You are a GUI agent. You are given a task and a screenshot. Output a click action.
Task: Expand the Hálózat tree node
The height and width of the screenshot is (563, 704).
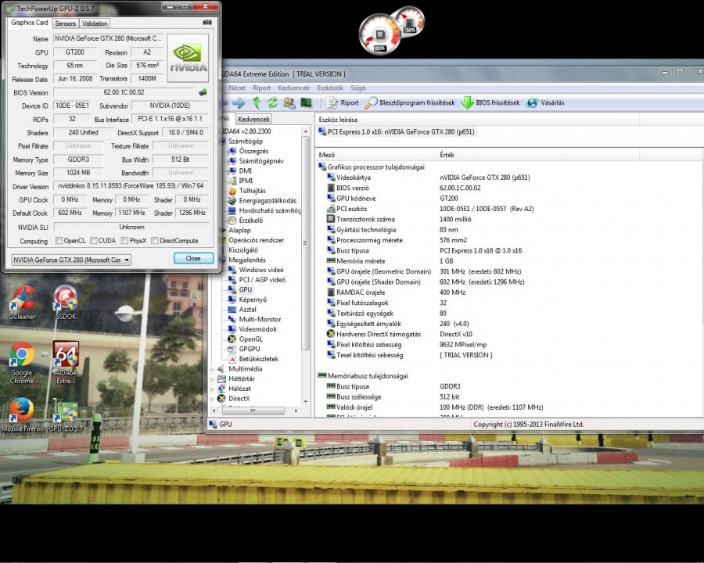click(x=212, y=389)
